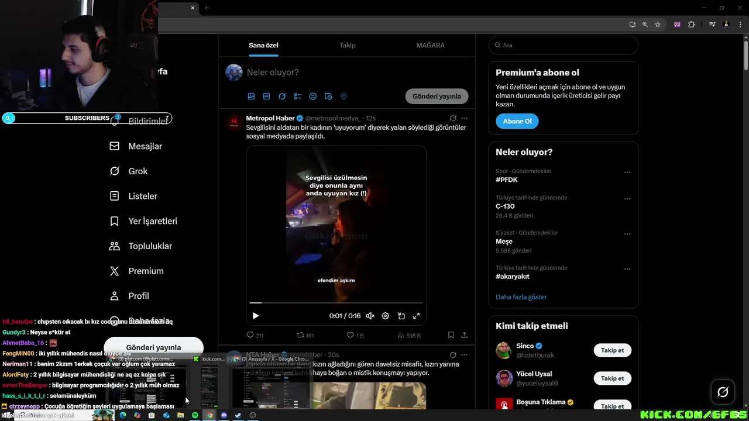Screen dimensions: 749x421
Task: Open Premium from the sidebar
Action: click(136, 271)
